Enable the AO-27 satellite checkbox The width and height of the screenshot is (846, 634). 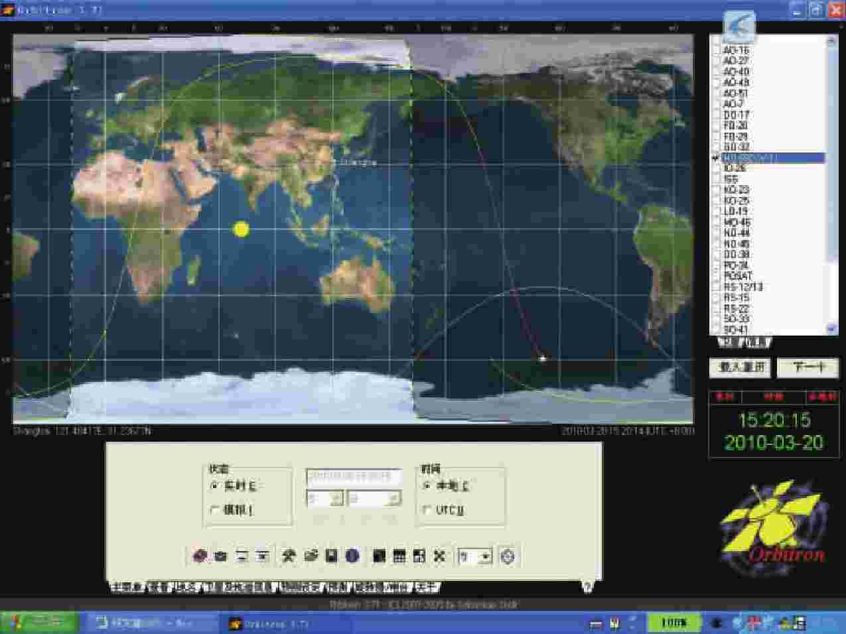click(716, 61)
